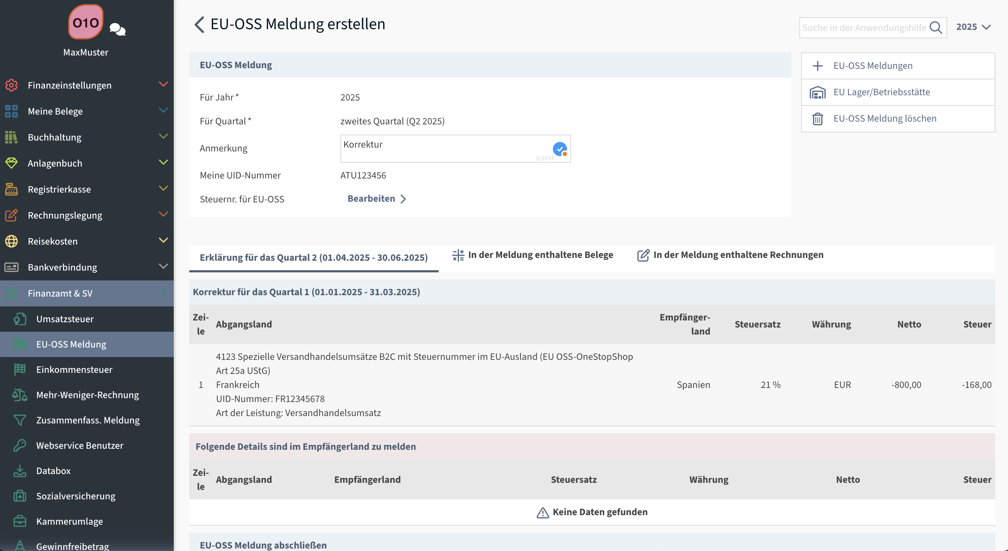Open Databox download icon in sidebar
This screenshot has height=551, width=1008.
point(20,471)
